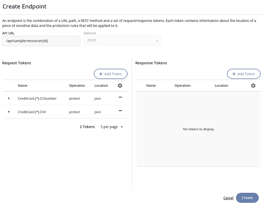Click the API URL input field
The image size is (266, 204).
(x=41, y=41)
